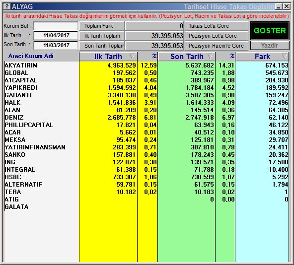Sort by Ilk Tarih triangle arrow
Image resolution: width=294 pixels, height=265 pixels.
coord(132,56)
